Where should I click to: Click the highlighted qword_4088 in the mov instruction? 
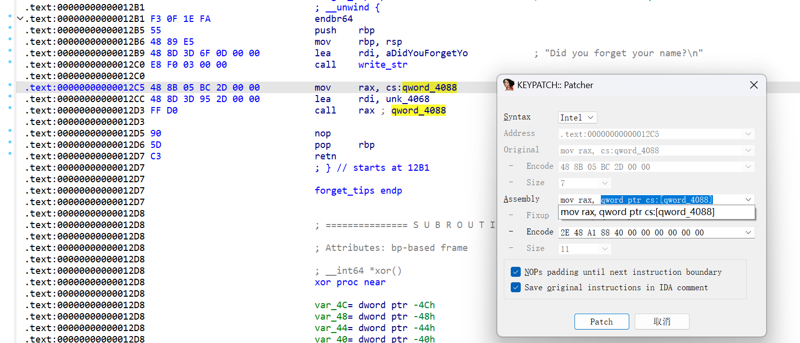(429, 88)
